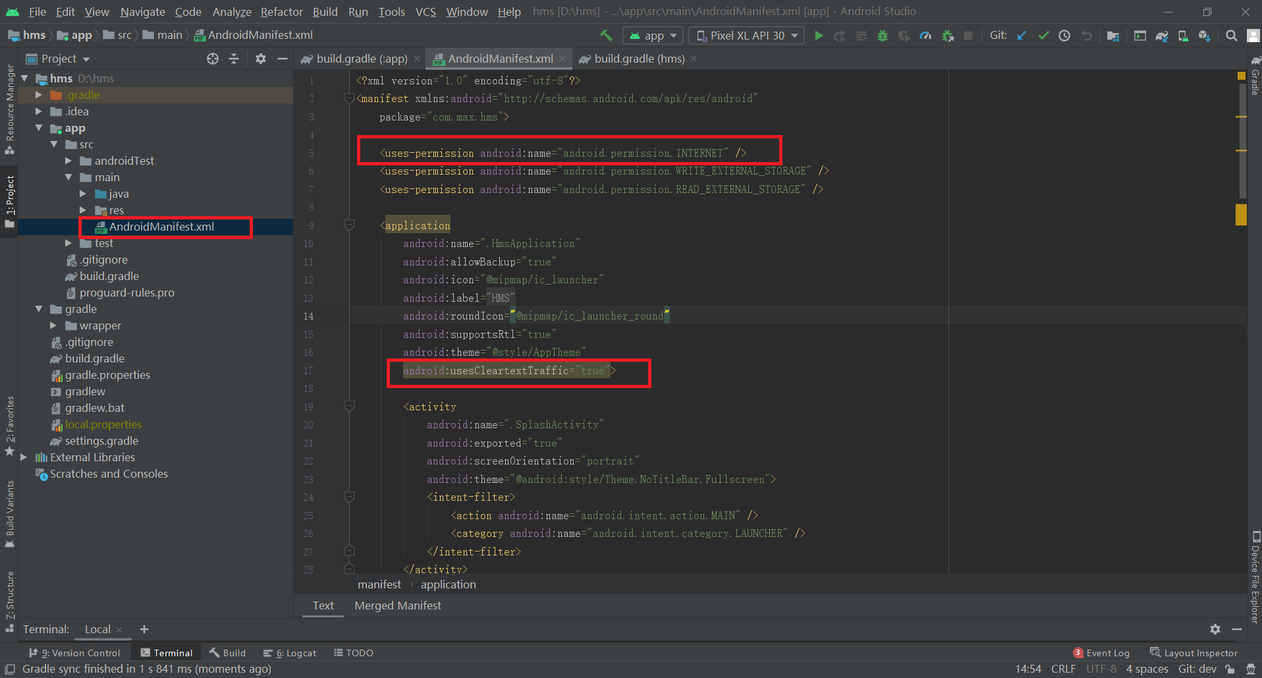Open Version Control tool window

point(74,653)
